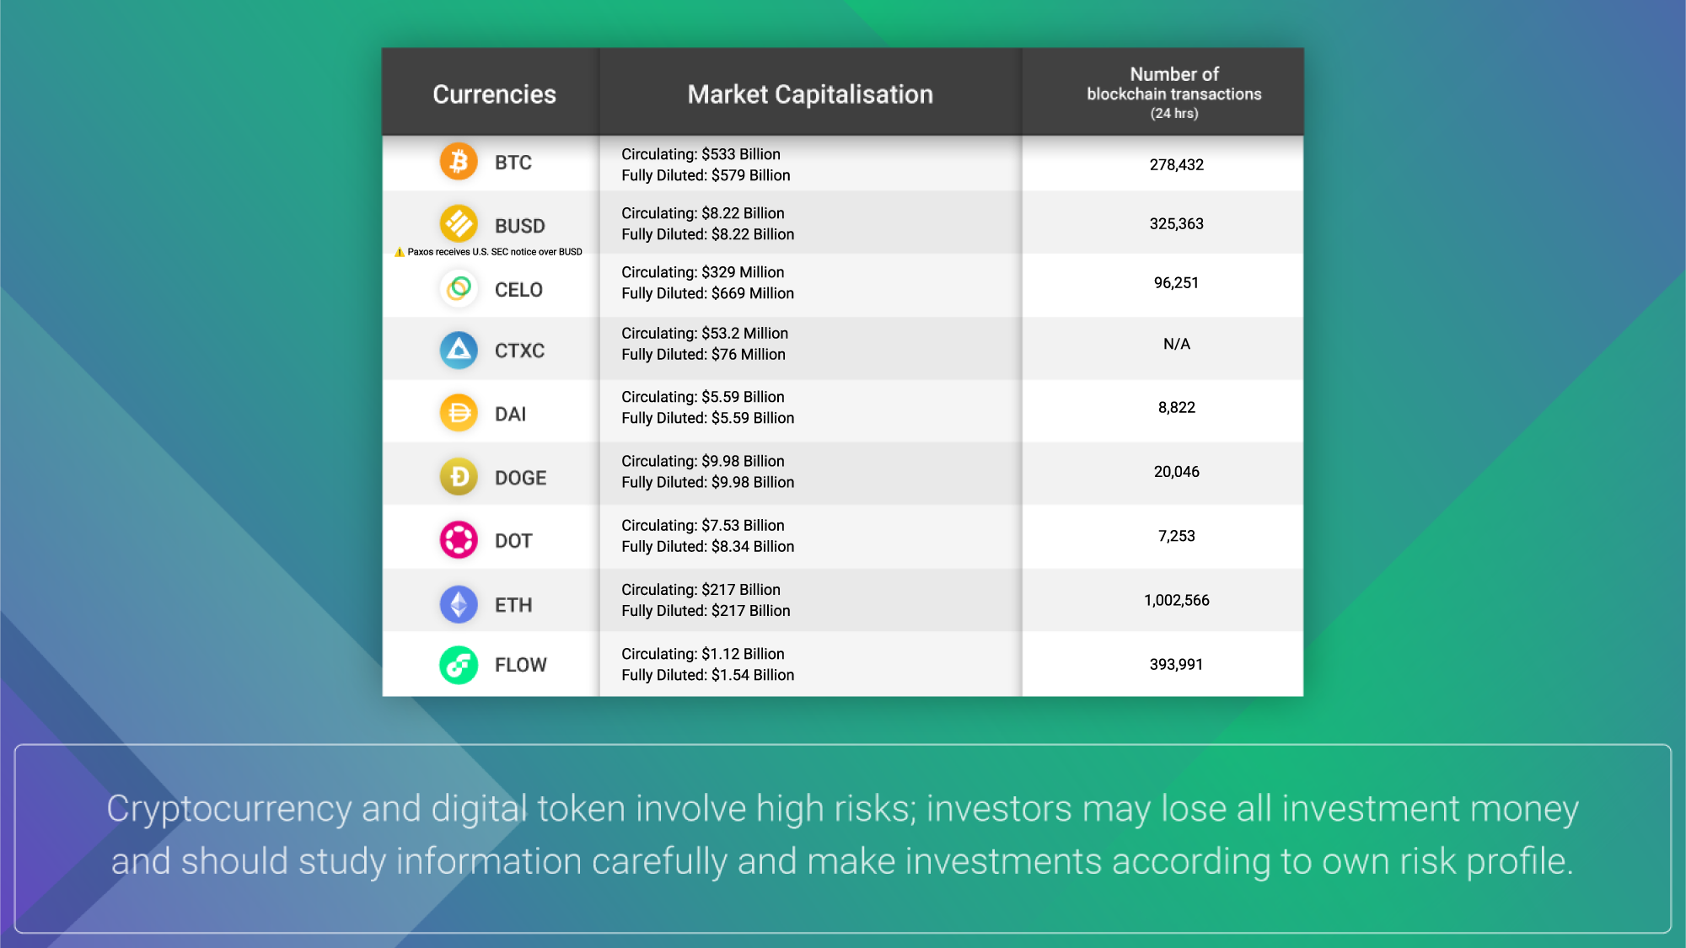Click the risk disclaimer text banner
Image resolution: width=1686 pixels, height=948 pixels.
[843, 836]
